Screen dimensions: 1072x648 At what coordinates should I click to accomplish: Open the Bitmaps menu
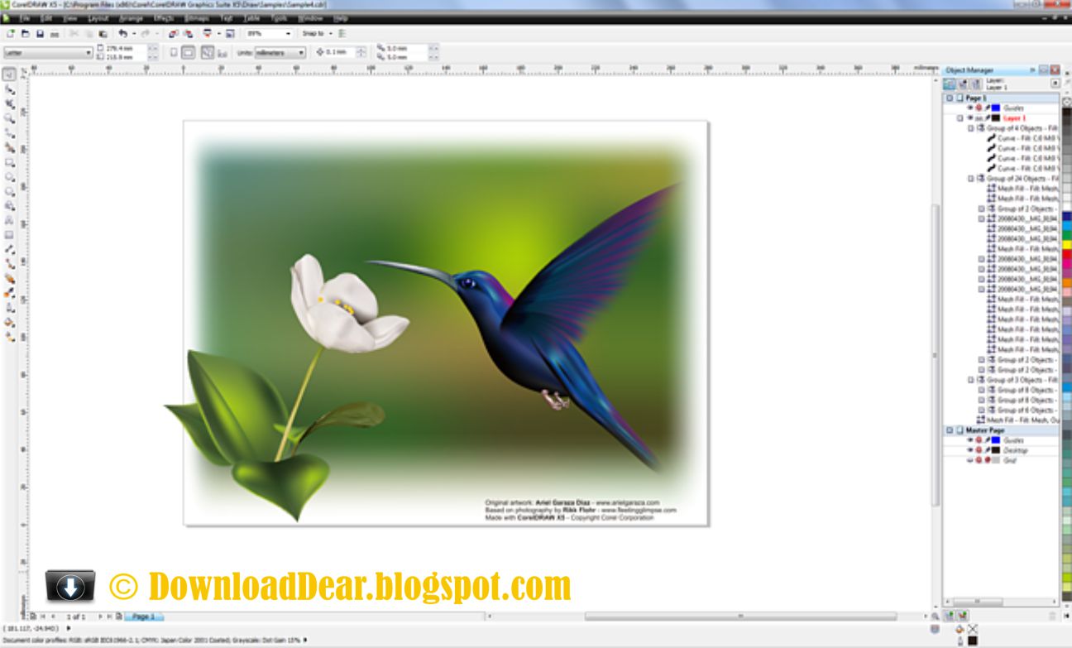[198, 17]
